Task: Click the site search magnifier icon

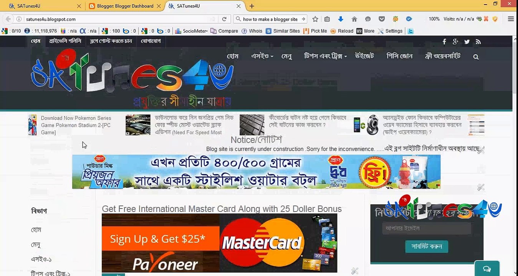Action: 476,57
